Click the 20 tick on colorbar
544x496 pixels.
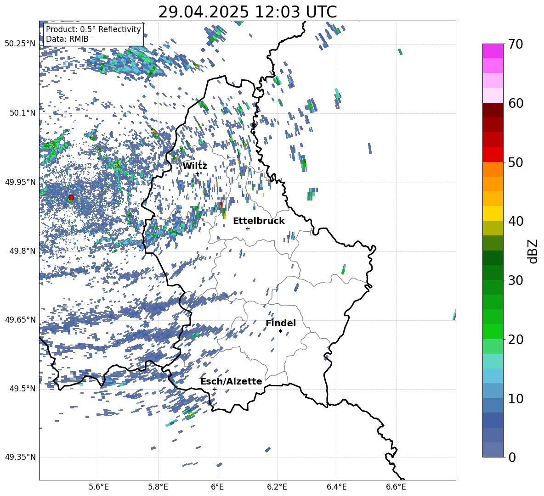(516, 340)
